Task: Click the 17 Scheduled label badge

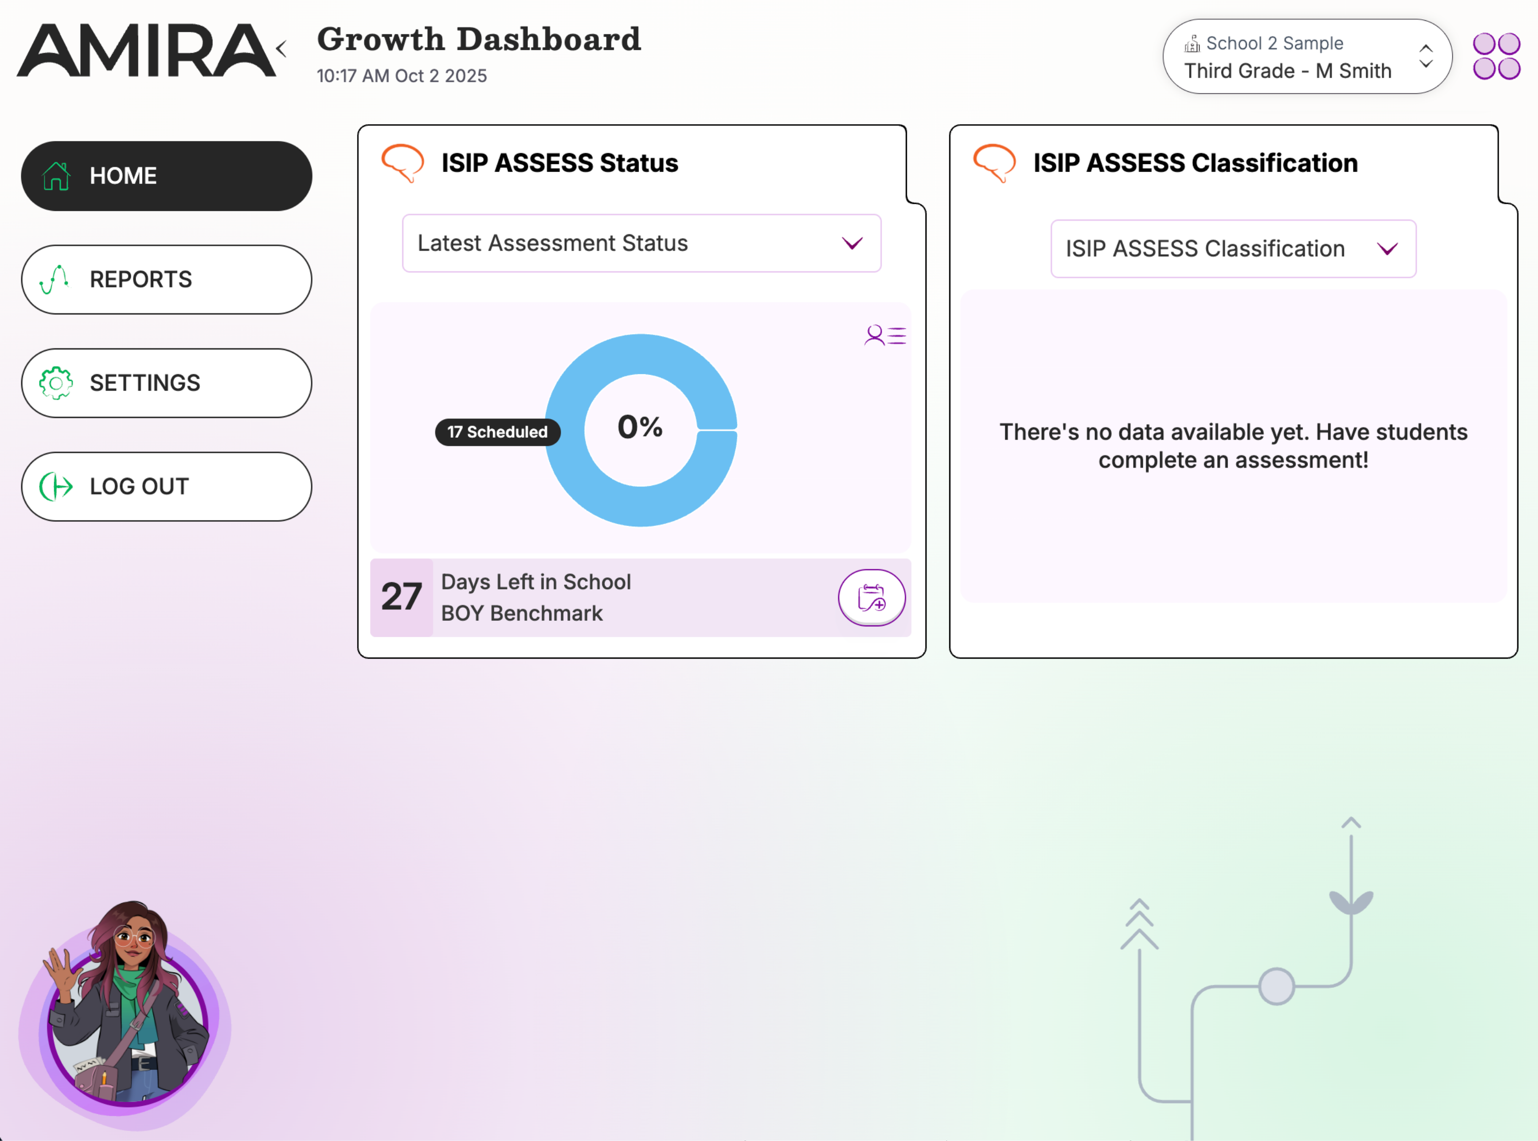Action: (497, 433)
